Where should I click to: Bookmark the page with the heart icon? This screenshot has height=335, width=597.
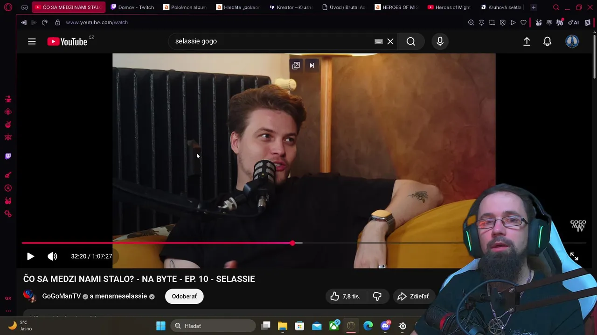[523, 22]
